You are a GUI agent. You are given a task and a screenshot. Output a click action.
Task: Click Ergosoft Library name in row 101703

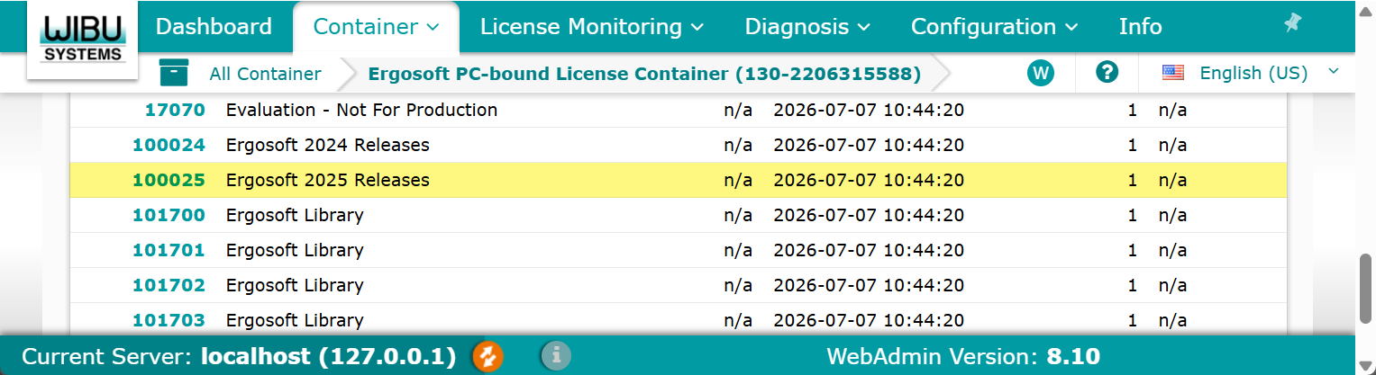(x=295, y=320)
